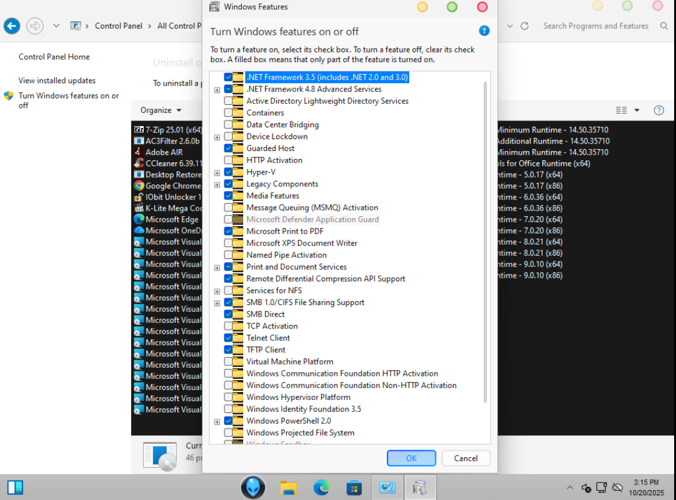The image size is (676, 500).
Task: Expand the Hyper-V feature tree
Action: click(x=217, y=173)
